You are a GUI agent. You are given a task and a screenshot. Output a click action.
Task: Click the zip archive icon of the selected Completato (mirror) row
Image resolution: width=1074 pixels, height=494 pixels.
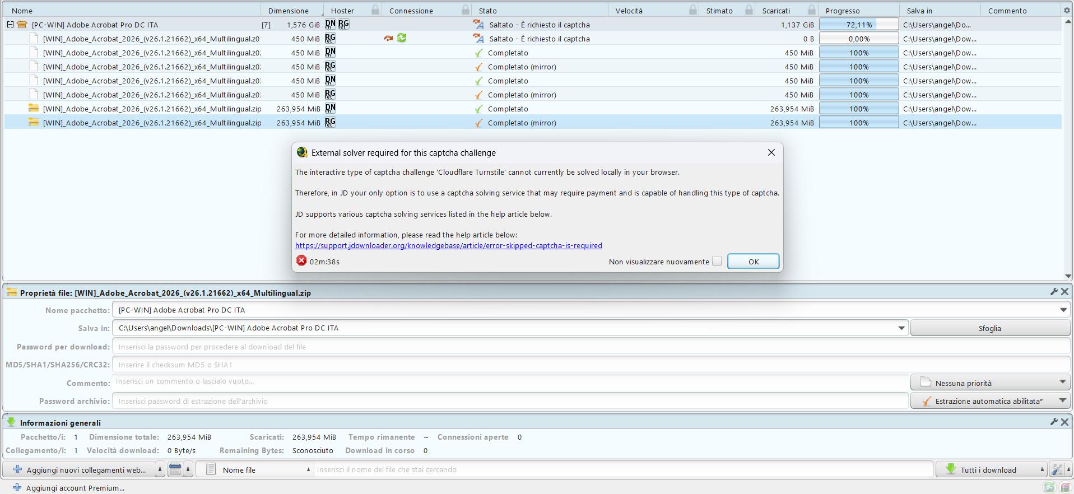click(34, 122)
